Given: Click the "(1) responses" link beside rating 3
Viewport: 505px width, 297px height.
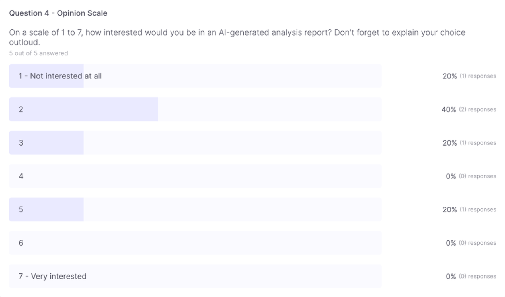Looking at the screenshot, I should [x=478, y=143].
